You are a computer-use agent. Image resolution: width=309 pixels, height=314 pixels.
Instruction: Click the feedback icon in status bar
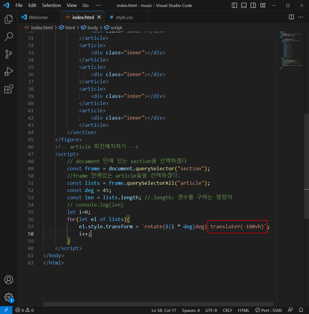(x=290, y=310)
